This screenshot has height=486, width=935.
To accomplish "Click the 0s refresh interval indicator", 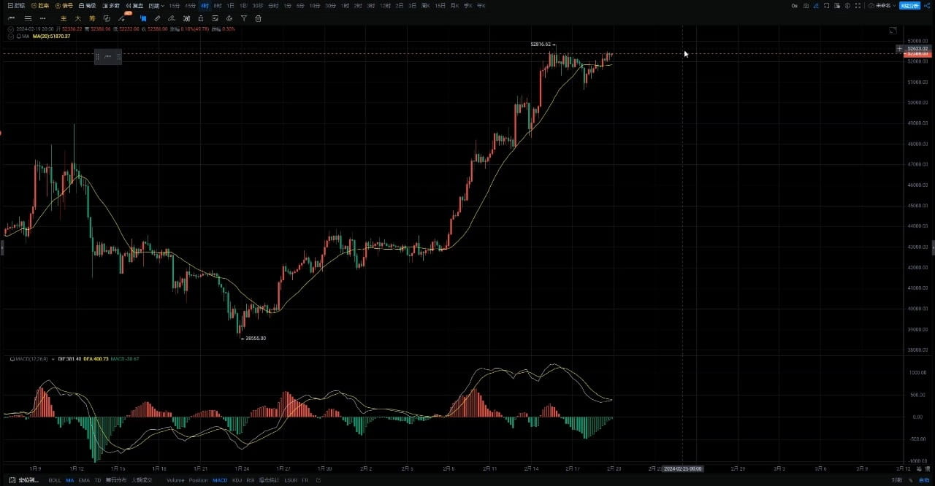I will (794, 6).
